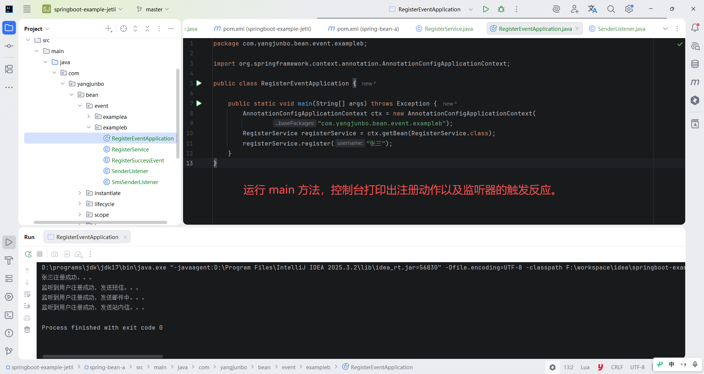704x374 pixels.
Task: Open Search Everywhere magnifier
Action: point(611,9)
